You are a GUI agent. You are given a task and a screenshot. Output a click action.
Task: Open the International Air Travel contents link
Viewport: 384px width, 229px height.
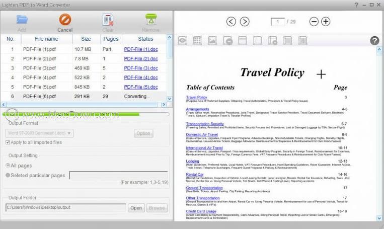pyautogui.click(x=204, y=148)
